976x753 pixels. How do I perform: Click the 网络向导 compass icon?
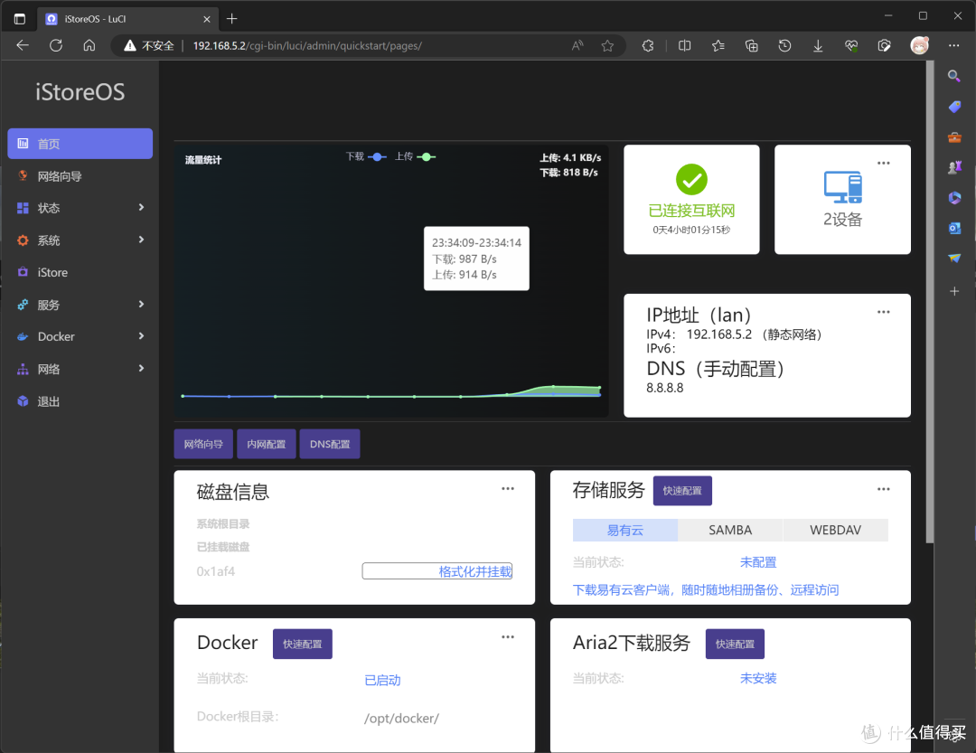(x=23, y=175)
